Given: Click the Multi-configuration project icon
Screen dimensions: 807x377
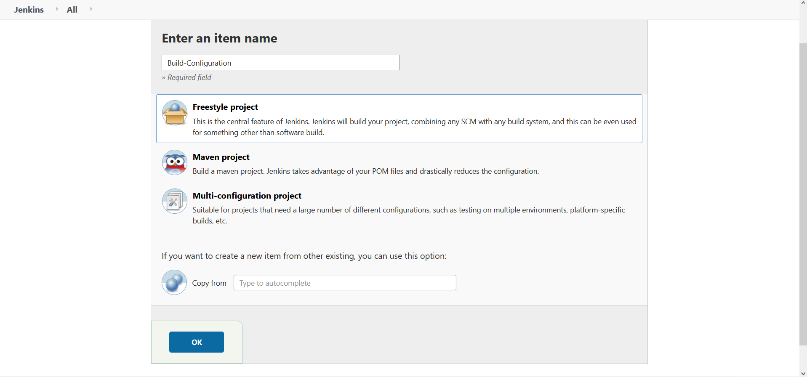Looking at the screenshot, I should click(x=175, y=201).
